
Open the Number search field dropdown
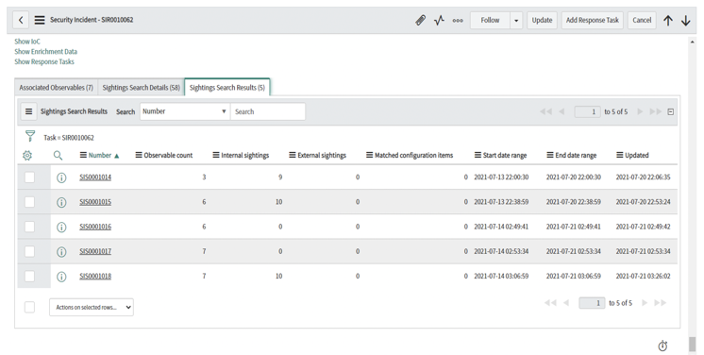185,111
